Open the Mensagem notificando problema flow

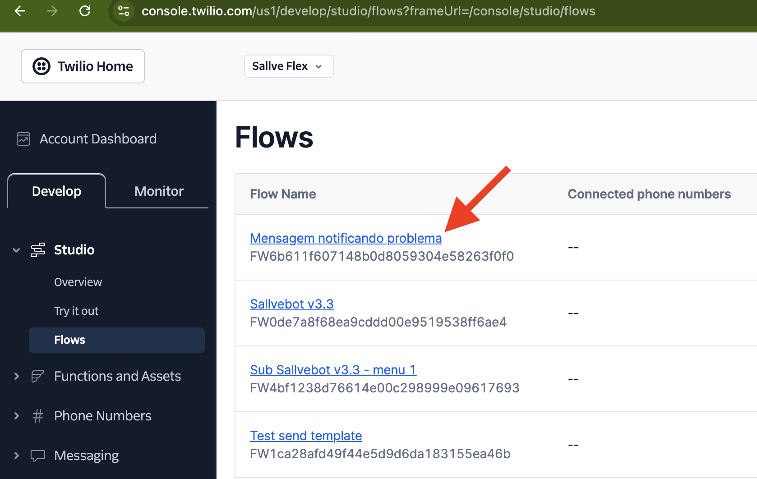pyautogui.click(x=346, y=238)
